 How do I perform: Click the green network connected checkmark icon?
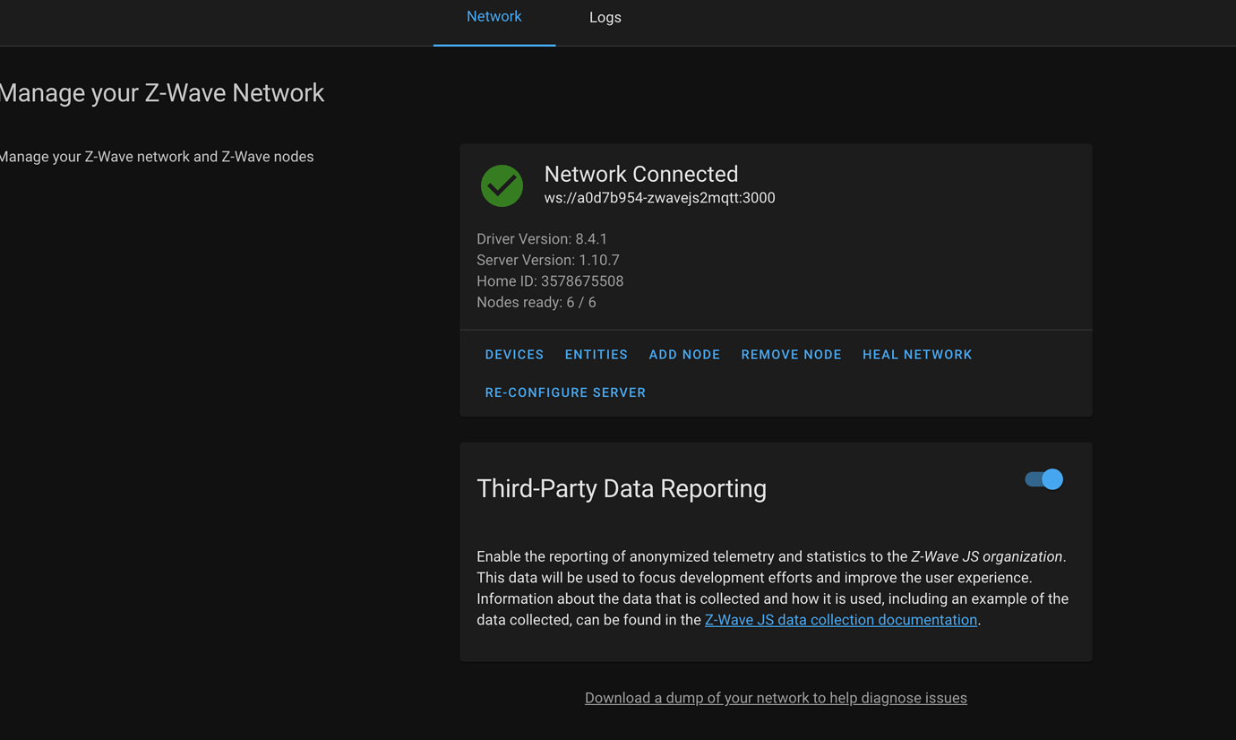tap(502, 185)
